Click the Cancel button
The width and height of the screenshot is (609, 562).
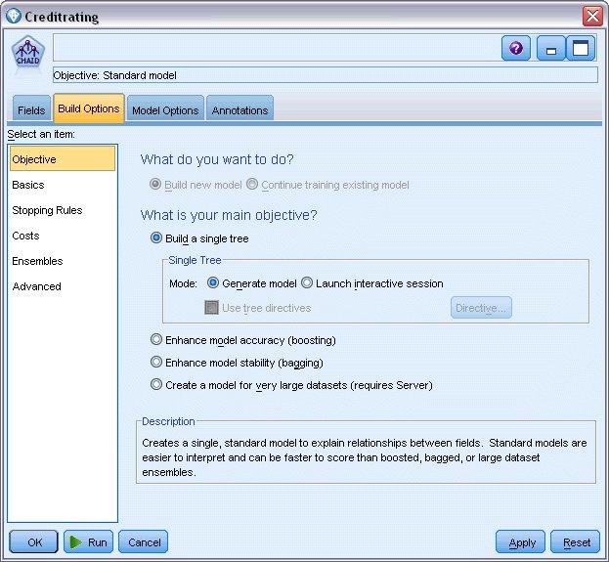click(144, 541)
